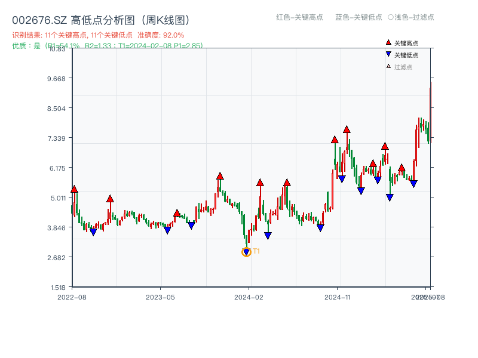The height and width of the screenshot is (358, 478).
Task: Click the orange T1 annotation label
Action: (x=256, y=251)
